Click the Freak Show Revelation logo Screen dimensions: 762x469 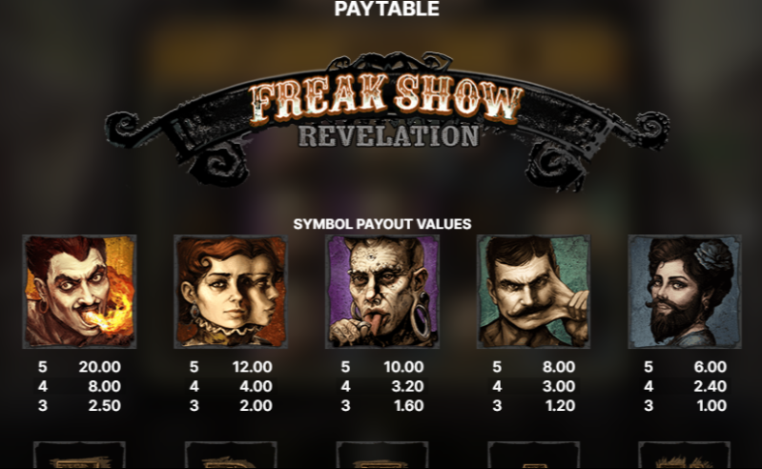coord(387,119)
